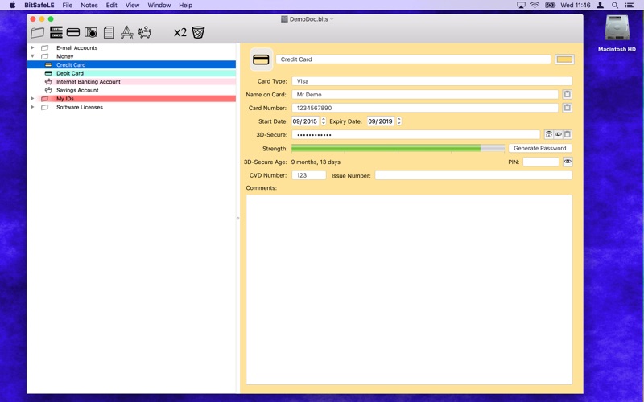Viewport: 644px width, 402px height.
Task: Toggle PIN visibility eye icon
Action: pos(568,162)
